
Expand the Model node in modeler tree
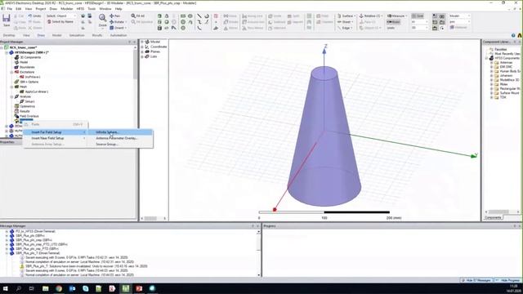tap(142, 42)
